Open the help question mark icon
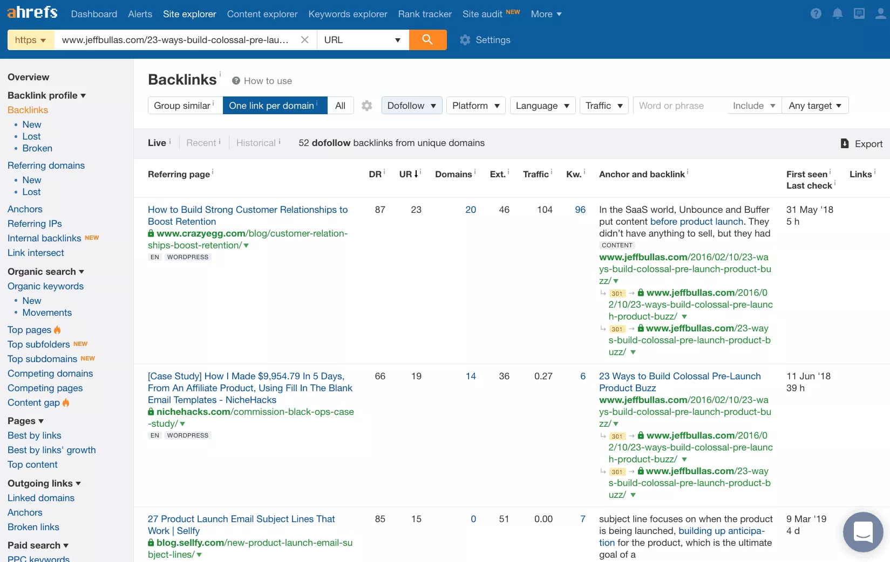The image size is (890, 562). point(816,14)
